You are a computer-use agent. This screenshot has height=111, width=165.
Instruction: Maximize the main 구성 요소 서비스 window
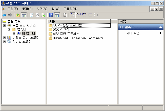point(157,3)
